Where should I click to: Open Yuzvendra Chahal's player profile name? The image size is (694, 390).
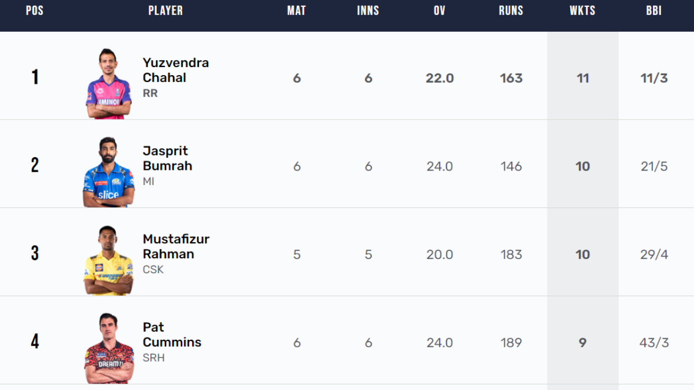pyautogui.click(x=175, y=70)
